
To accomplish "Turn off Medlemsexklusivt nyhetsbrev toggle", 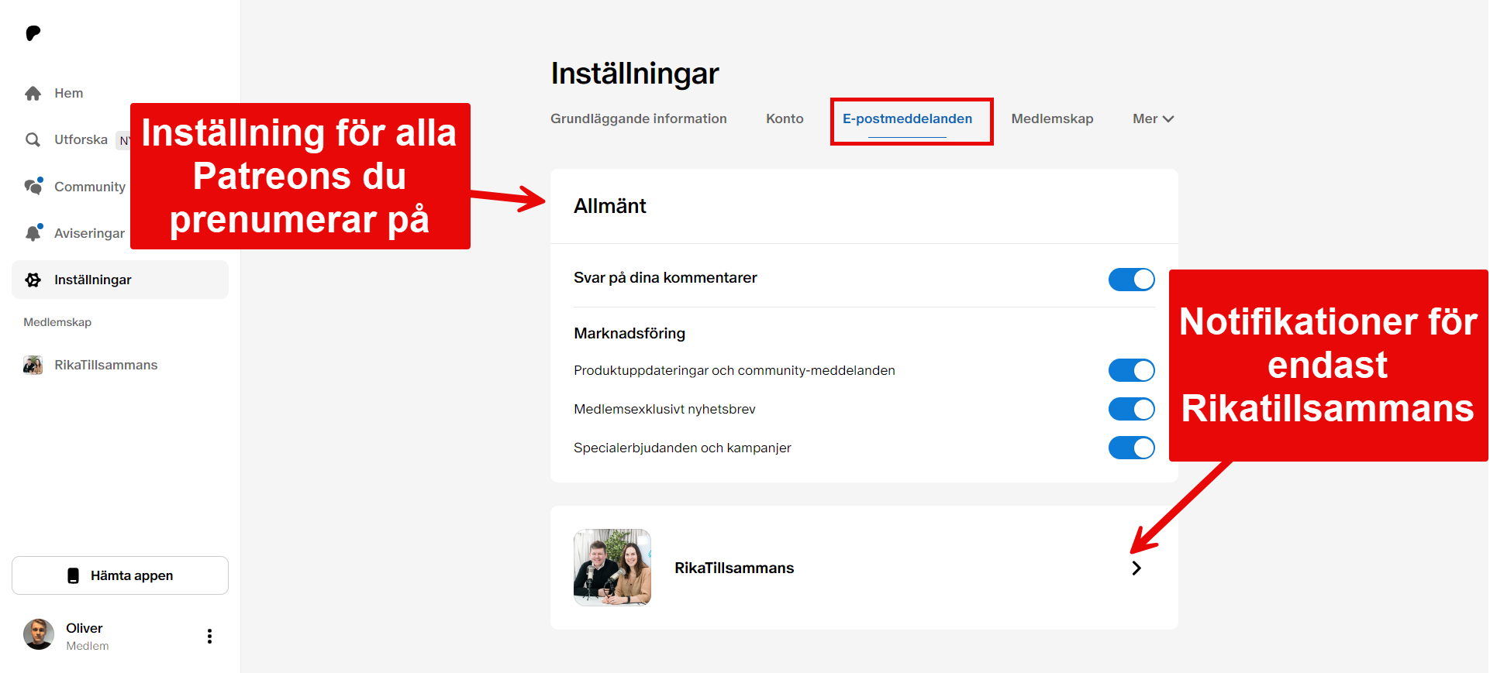I will click(x=1131, y=409).
